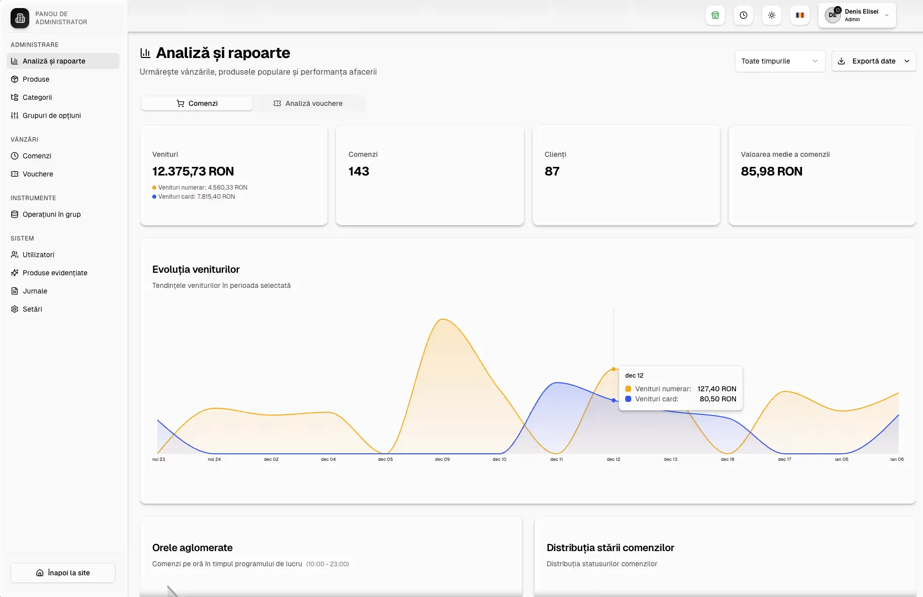
Task: Open Produse evidențiate in sidebar
Action: pos(54,273)
